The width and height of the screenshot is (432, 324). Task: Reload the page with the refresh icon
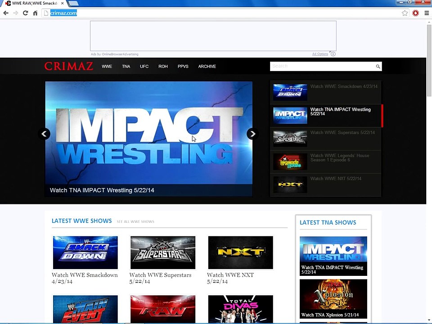point(25,13)
